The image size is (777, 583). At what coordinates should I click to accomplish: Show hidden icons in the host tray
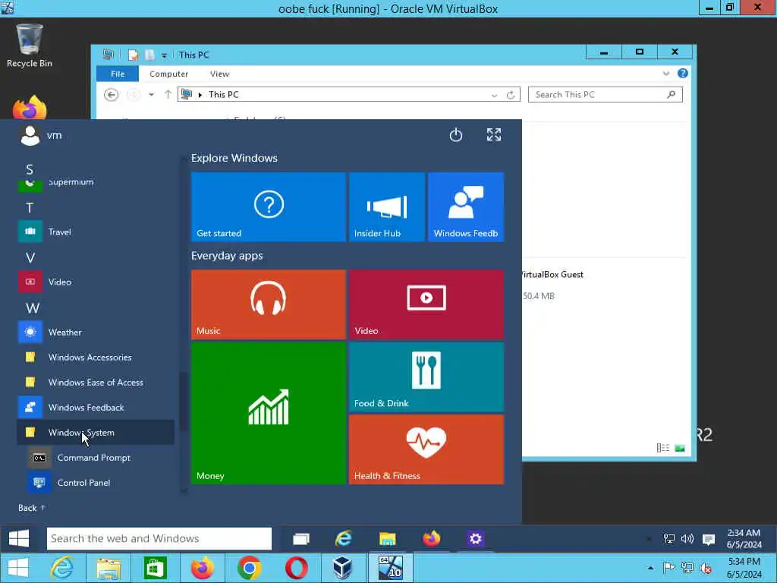pos(650,568)
